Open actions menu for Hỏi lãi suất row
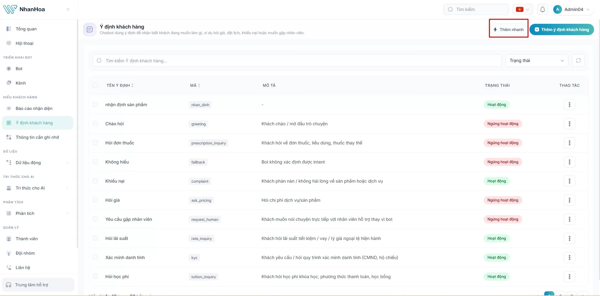The height and width of the screenshot is (296, 600). pos(570,238)
